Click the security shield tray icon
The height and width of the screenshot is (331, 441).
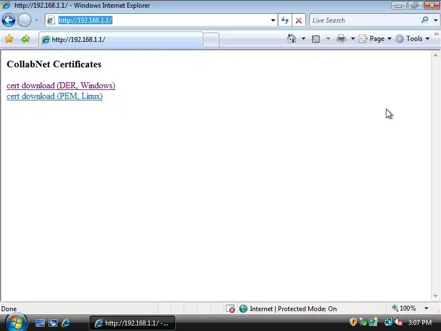[353, 322]
